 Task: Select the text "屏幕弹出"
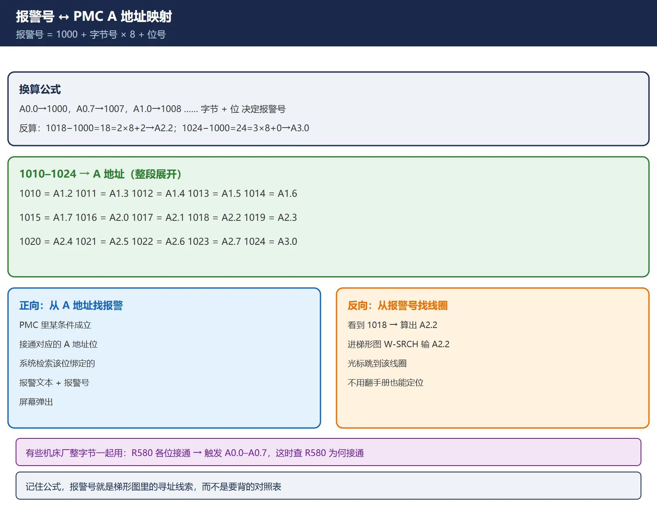point(36,402)
